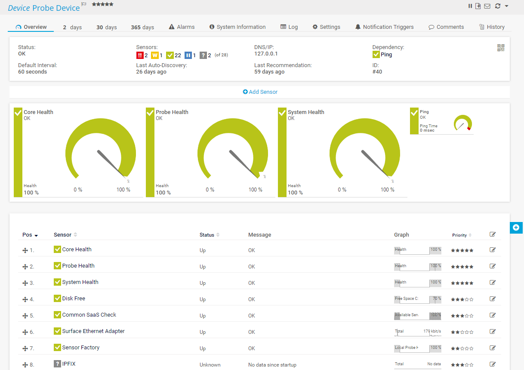The height and width of the screenshot is (370, 524).
Task: Filter by blue paused sensors badge
Action: [188, 55]
